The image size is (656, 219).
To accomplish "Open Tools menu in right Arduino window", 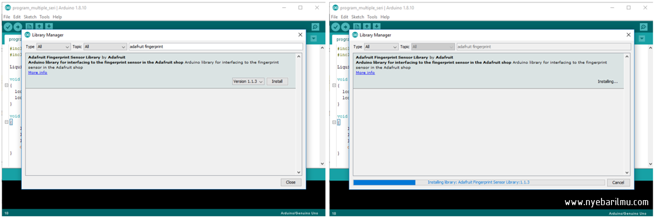I will click(372, 17).
